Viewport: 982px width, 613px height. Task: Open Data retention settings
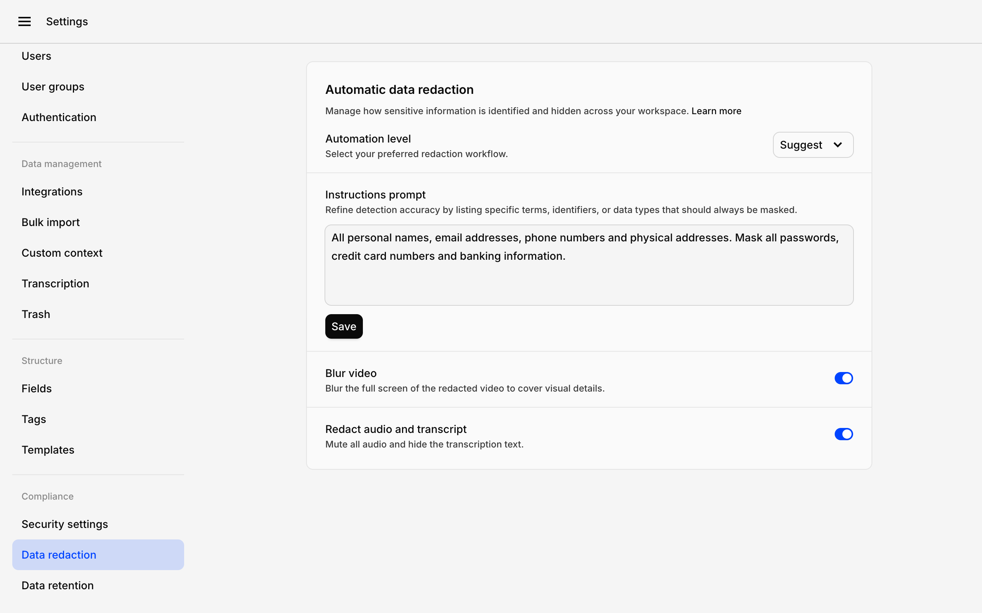57,585
